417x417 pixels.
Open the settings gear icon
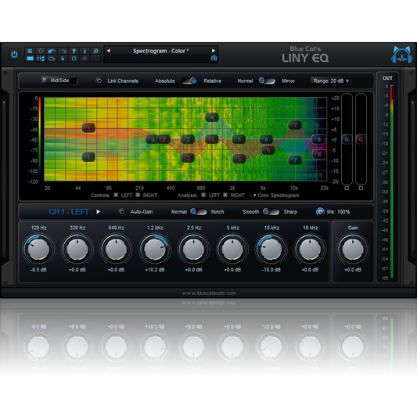(x=41, y=51)
